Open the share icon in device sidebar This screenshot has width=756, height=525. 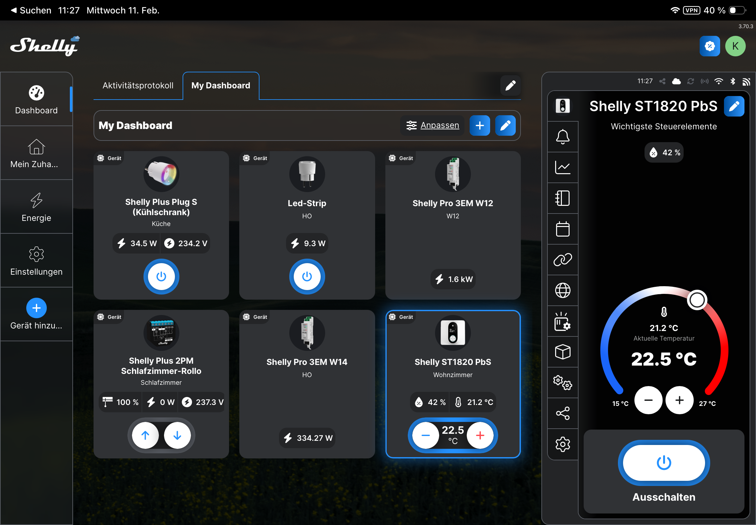pyautogui.click(x=563, y=413)
